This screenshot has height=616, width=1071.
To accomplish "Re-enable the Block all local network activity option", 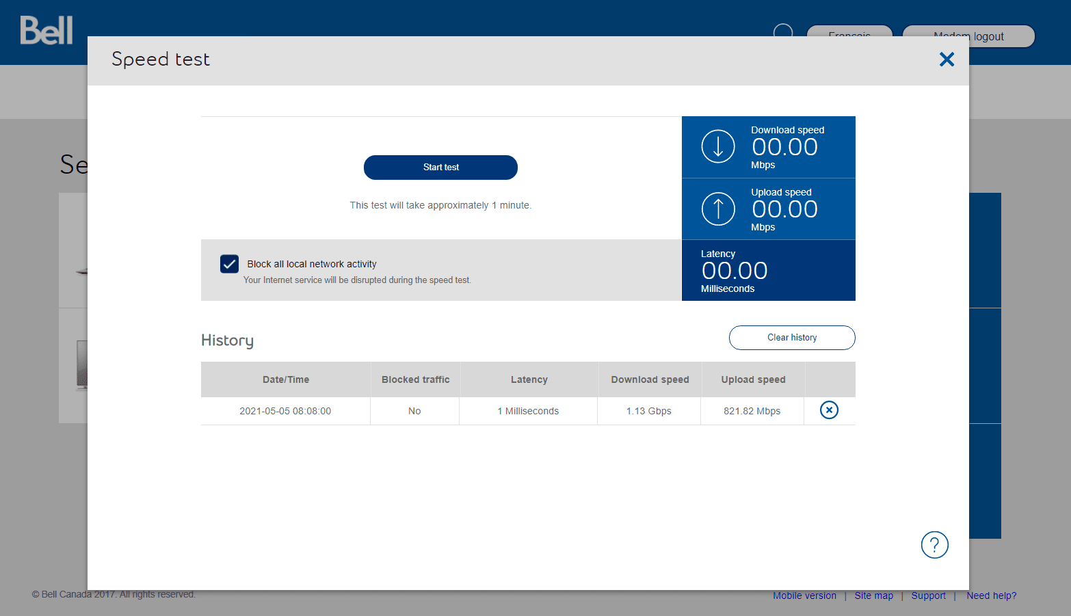I will pos(229,264).
